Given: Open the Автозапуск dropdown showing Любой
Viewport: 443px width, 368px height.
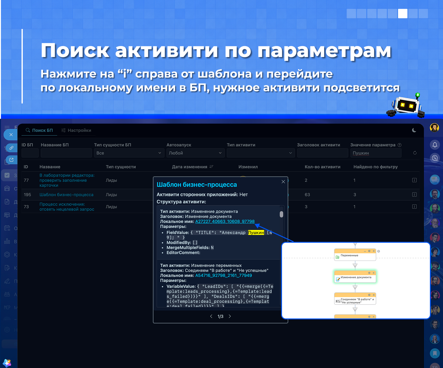Looking at the screenshot, I should pos(195,153).
